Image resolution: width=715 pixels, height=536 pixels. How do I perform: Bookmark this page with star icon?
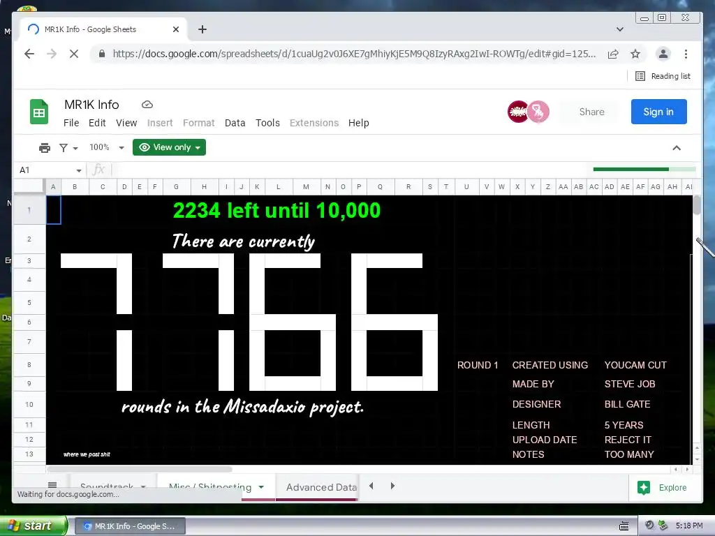point(635,54)
